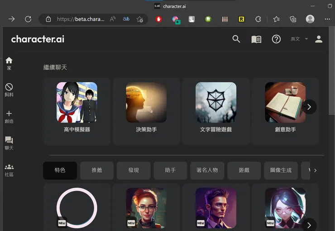Click the yellow R extension icon

pyautogui.click(x=241, y=19)
